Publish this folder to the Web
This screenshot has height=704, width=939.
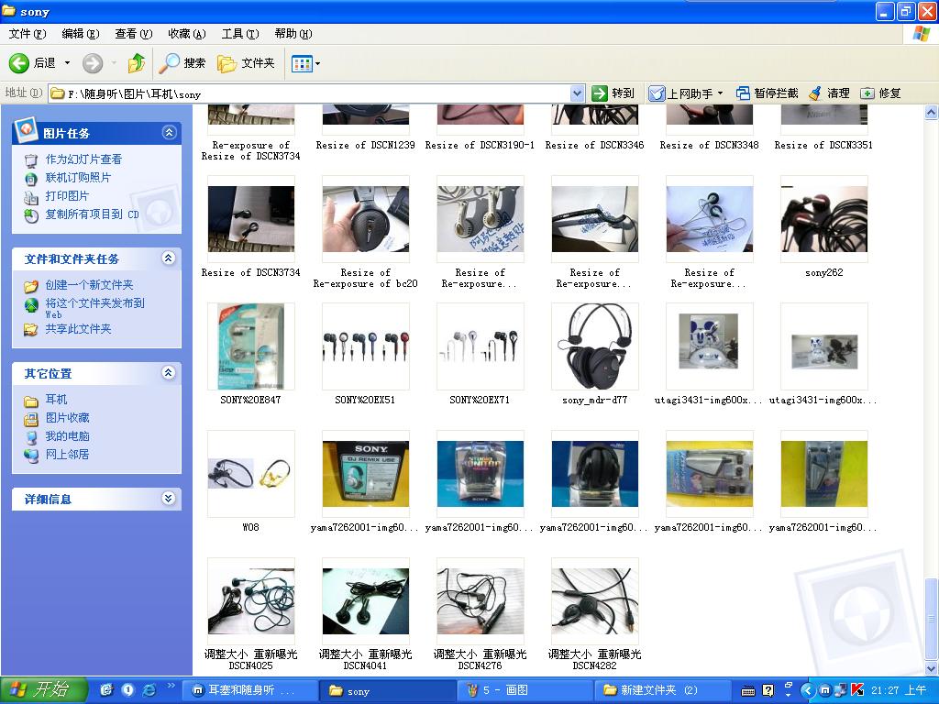(x=94, y=307)
